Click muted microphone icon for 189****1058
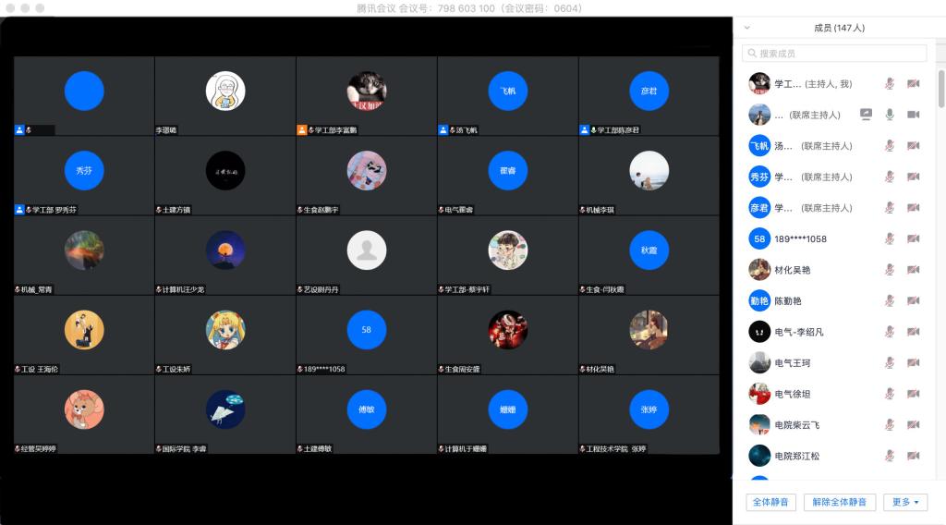 890,238
